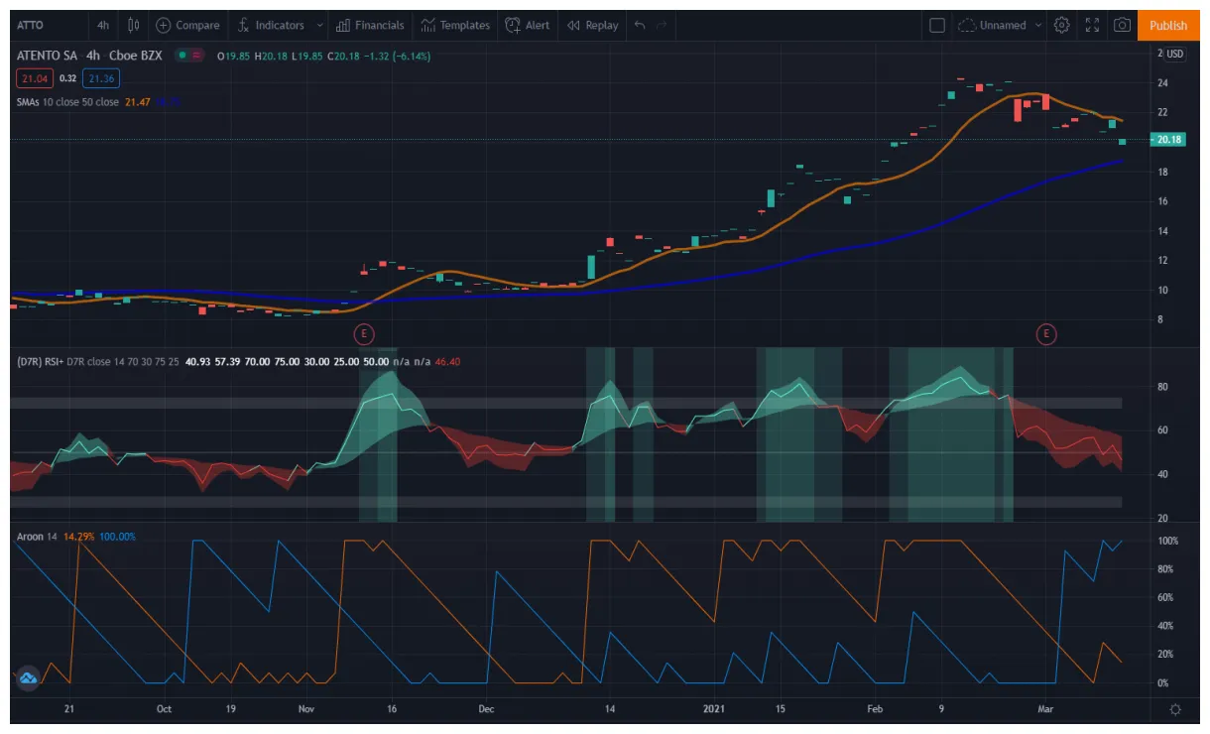Open the Unnamed layout dropdown
The width and height of the screenshot is (1210, 734).
(1002, 25)
